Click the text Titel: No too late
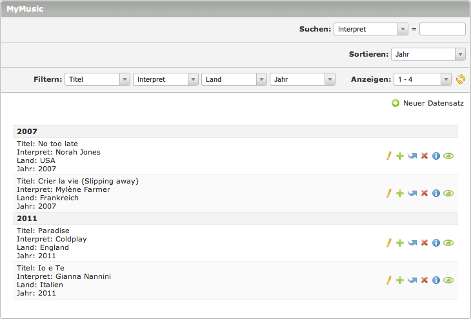Screen dimensions: 471x322 click(47, 144)
